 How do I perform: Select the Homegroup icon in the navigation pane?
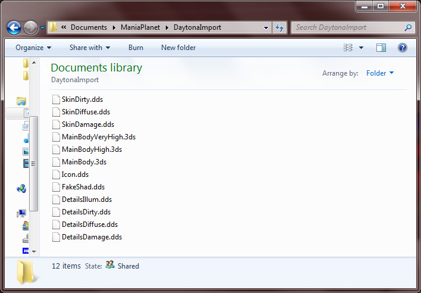(21, 189)
